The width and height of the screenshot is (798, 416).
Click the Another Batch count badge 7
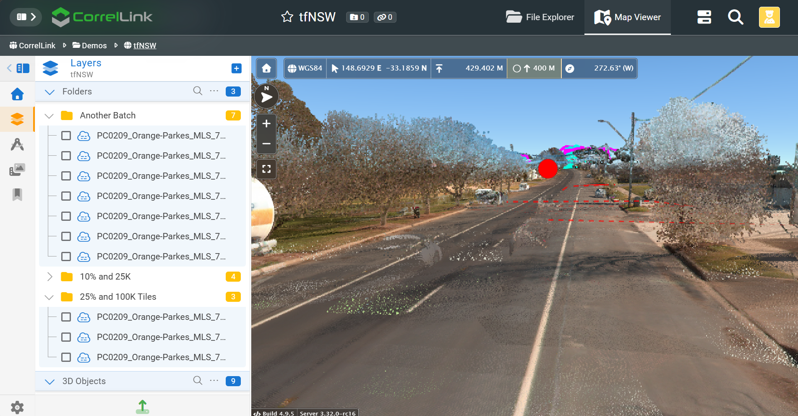pos(233,115)
